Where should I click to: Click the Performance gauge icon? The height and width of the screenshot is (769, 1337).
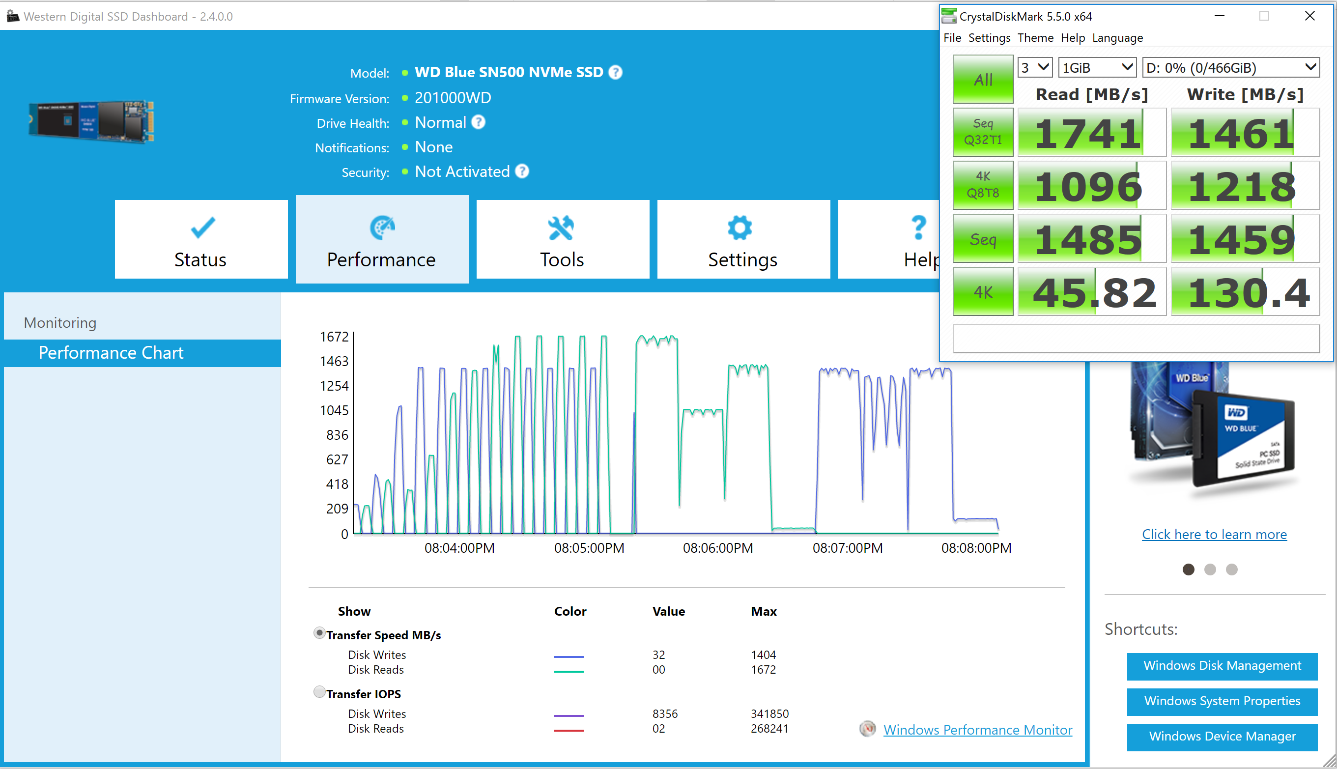[382, 228]
